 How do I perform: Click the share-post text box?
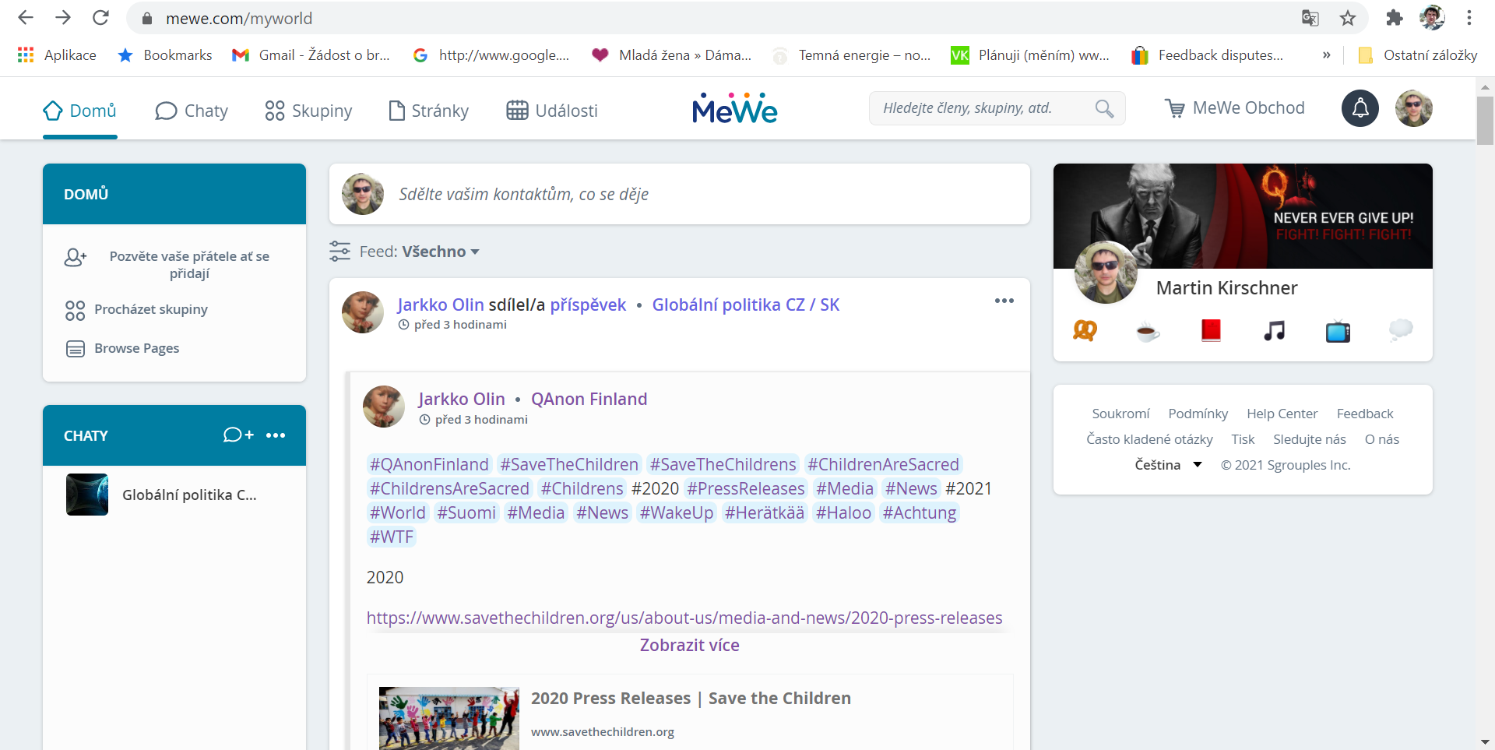point(680,194)
